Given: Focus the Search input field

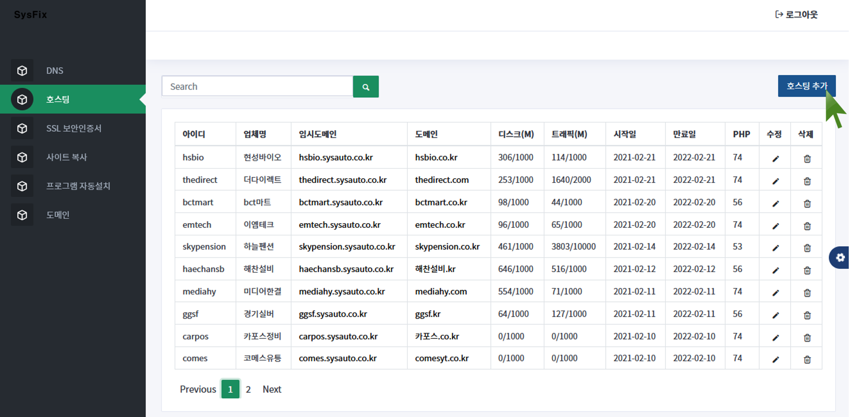Looking at the screenshot, I should coord(257,87).
